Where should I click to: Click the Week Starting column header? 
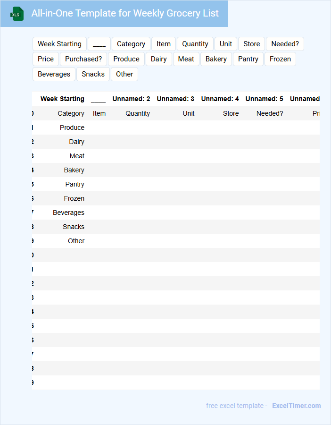click(62, 99)
